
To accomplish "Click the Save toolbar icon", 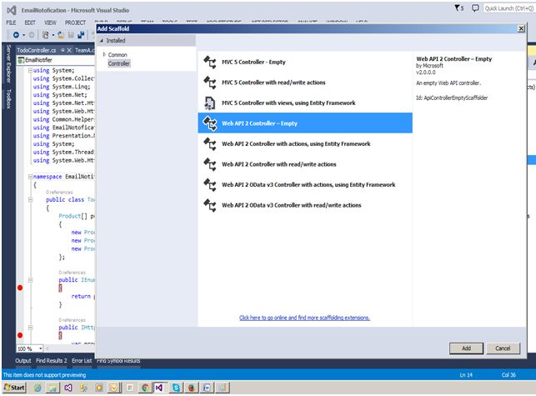I will [x=71, y=35].
